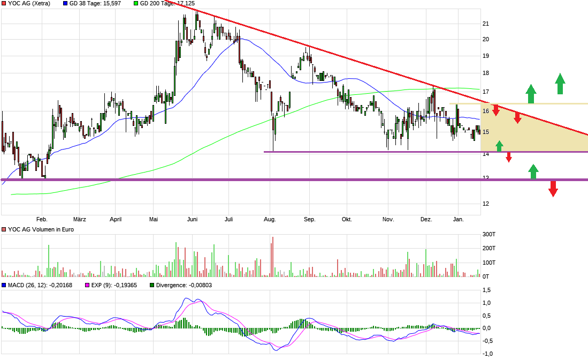Click the red arrow at yellow line's left end

click(x=496, y=110)
